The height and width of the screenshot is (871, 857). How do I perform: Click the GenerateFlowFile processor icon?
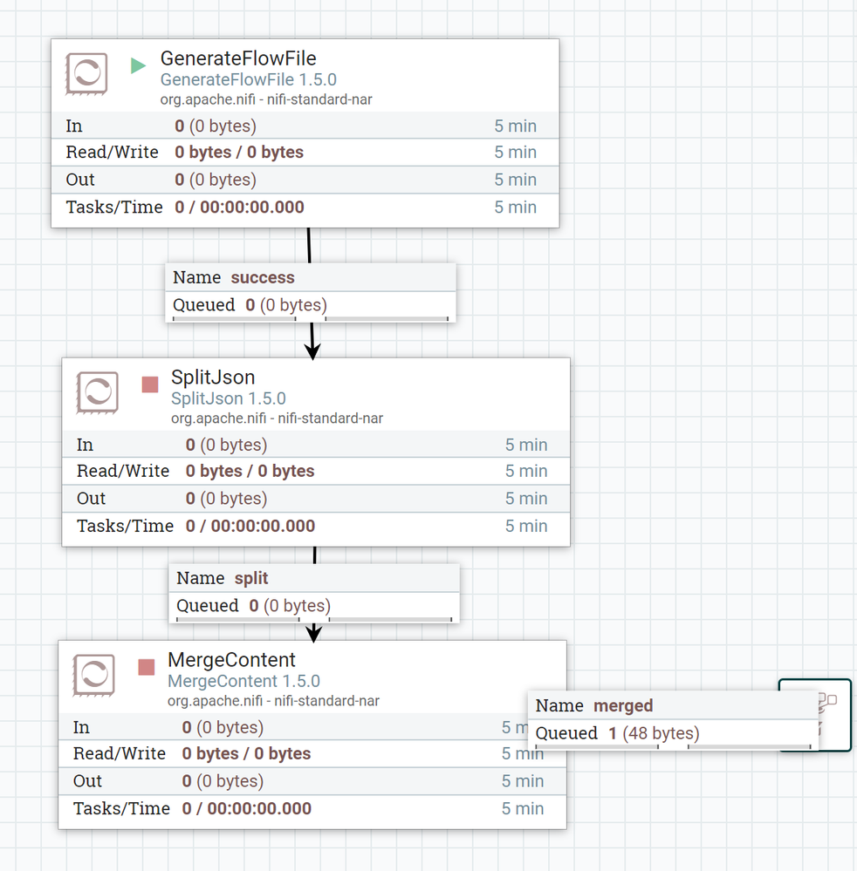pyautogui.click(x=86, y=74)
